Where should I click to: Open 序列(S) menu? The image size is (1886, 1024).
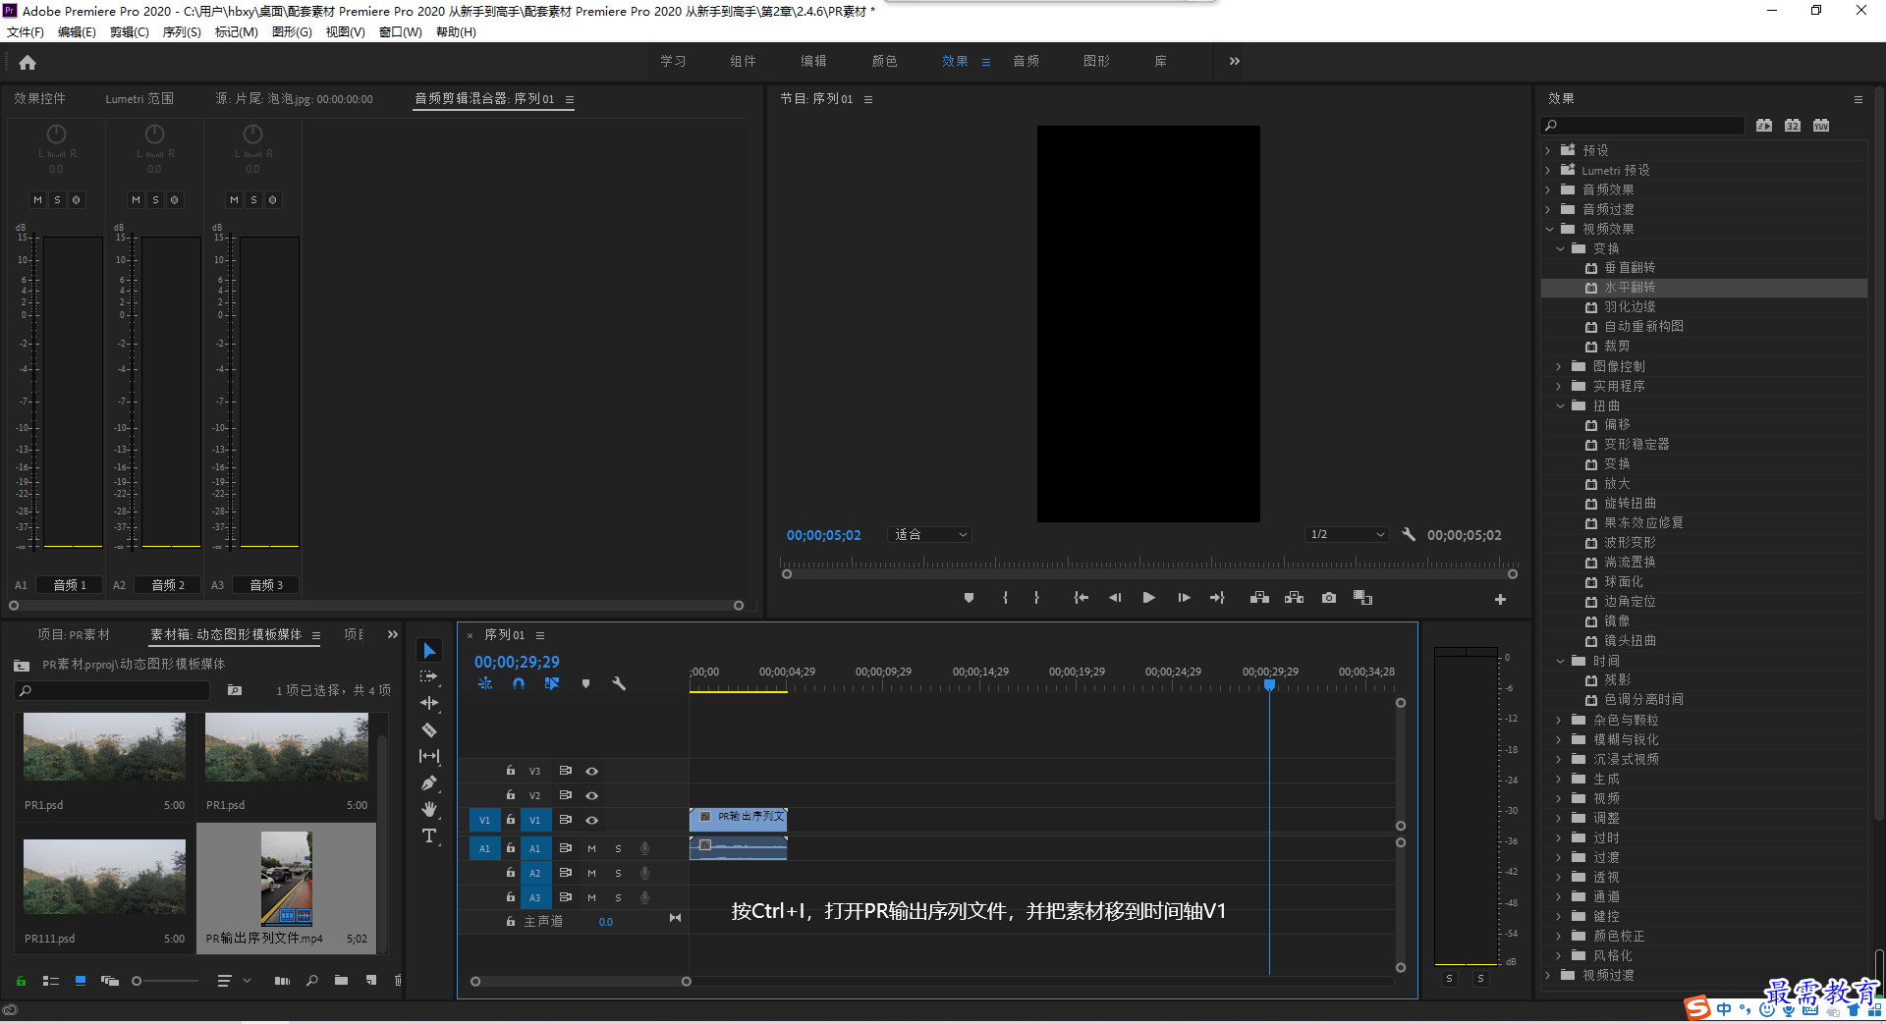click(182, 32)
